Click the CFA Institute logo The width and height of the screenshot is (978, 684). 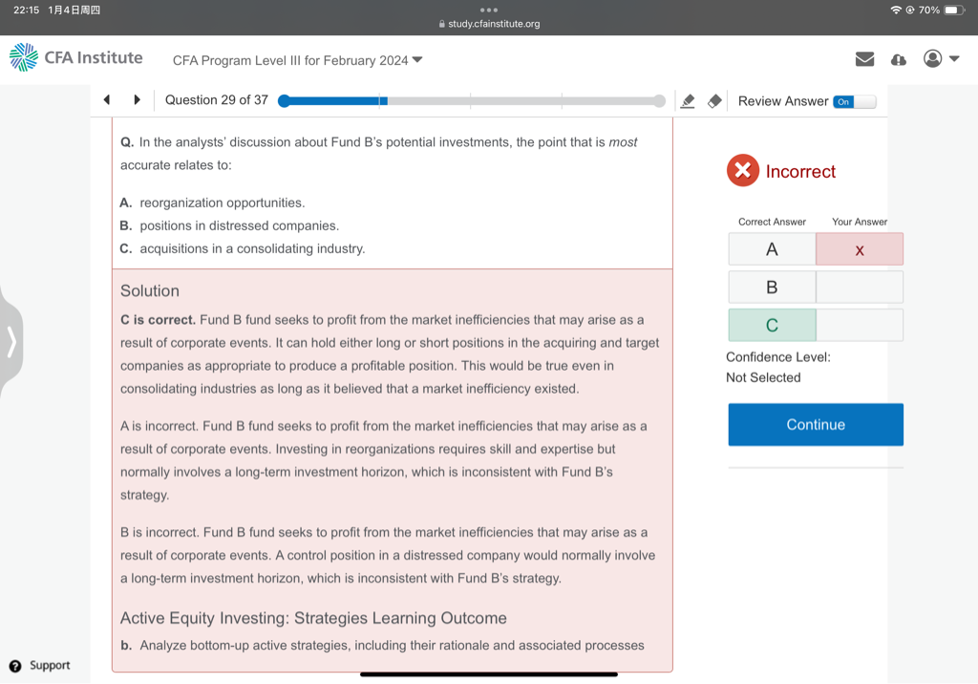pyautogui.click(x=76, y=58)
